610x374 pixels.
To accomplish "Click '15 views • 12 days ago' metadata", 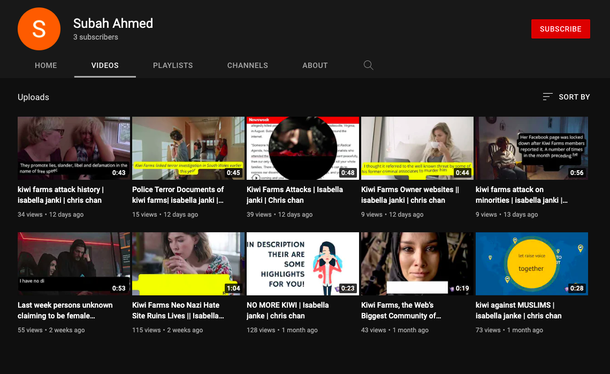I will click(x=165, y=215).
